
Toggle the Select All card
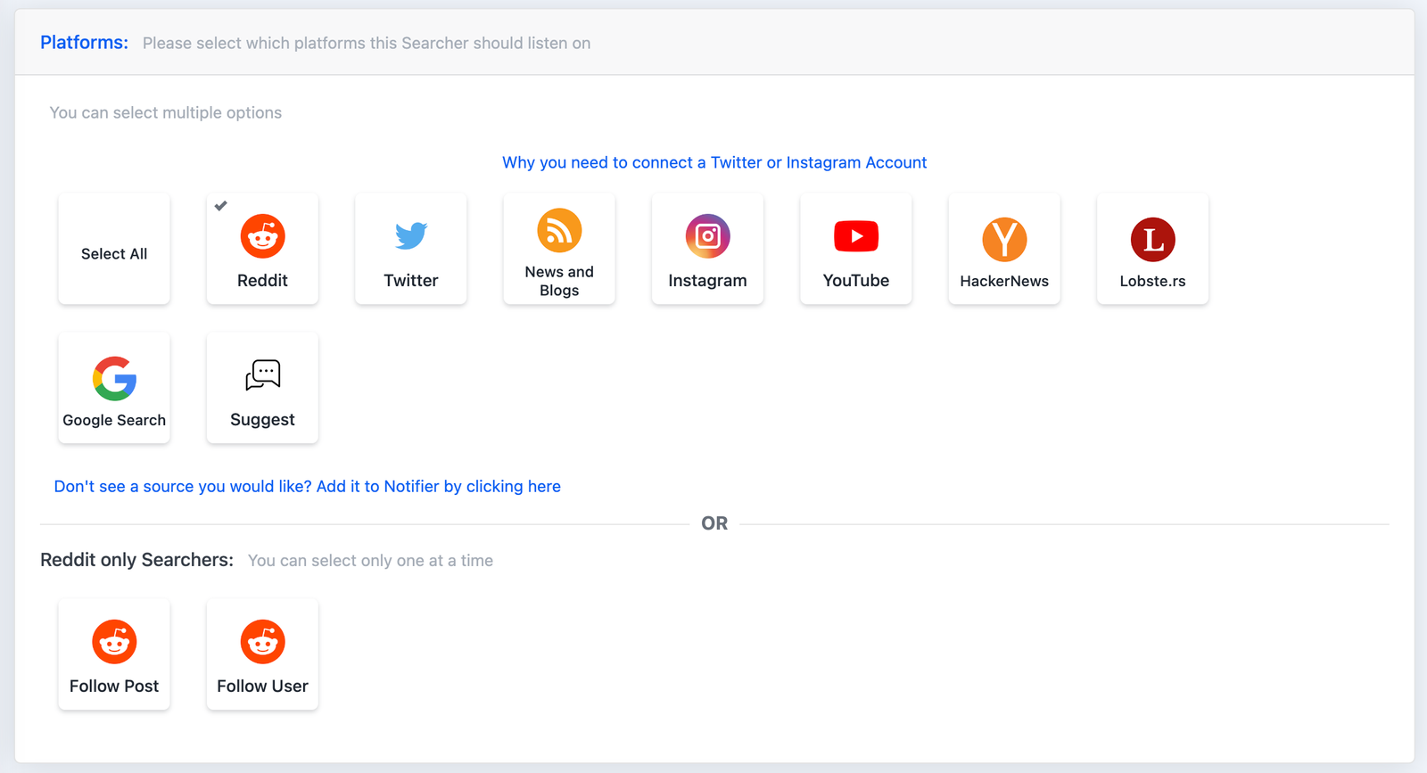[114, 249]
